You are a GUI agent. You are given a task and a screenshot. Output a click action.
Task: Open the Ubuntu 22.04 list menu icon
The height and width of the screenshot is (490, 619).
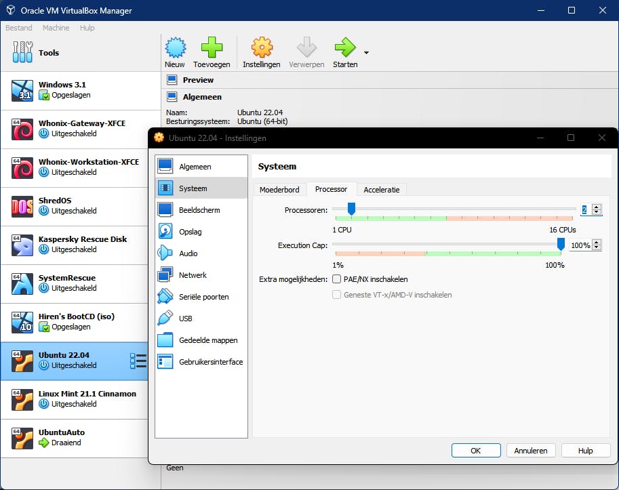point(138,361)
